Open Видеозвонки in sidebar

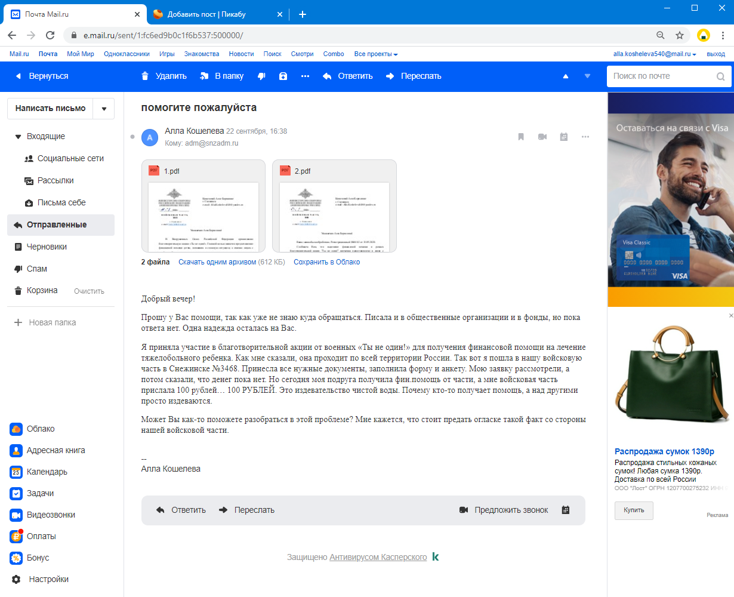click(x=42, y=515)
